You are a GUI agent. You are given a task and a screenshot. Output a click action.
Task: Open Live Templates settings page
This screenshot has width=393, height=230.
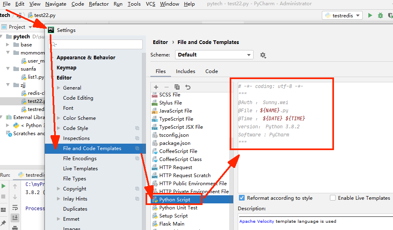point(80,169)
